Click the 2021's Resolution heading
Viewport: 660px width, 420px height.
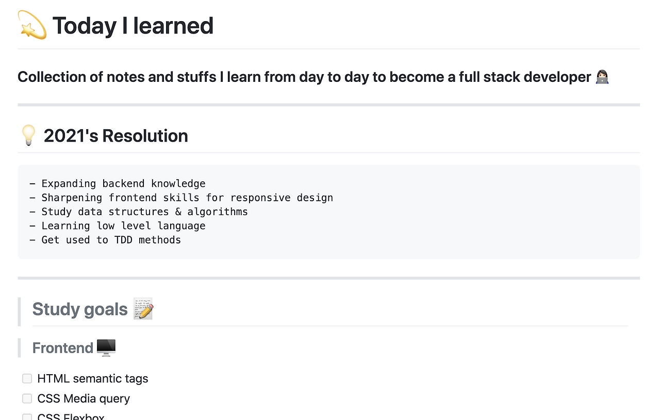pos(115,136)
